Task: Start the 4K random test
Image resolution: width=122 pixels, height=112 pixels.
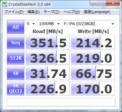Action: pos(16,73)
